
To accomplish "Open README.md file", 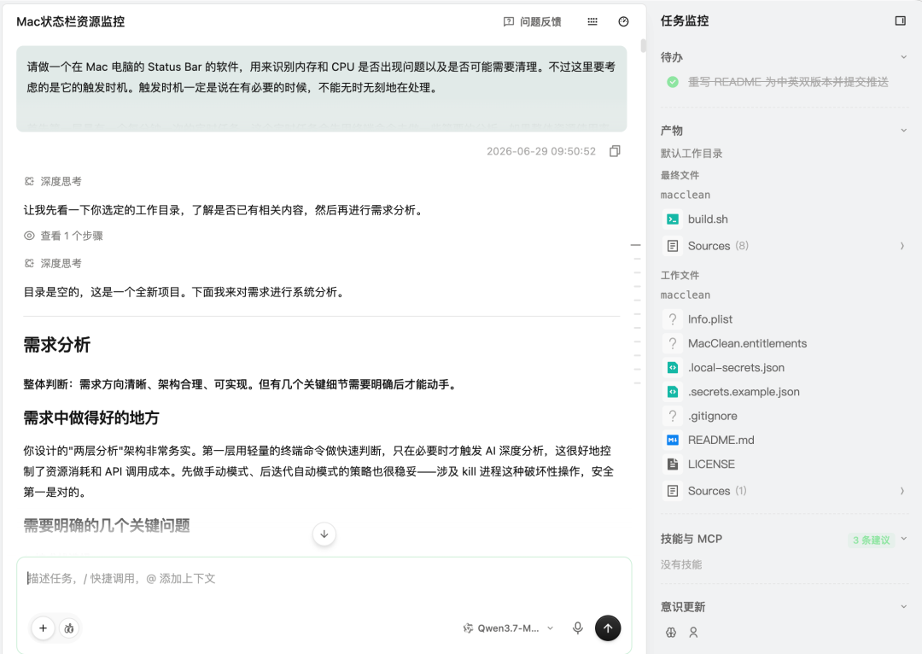I will coord(721,440).
